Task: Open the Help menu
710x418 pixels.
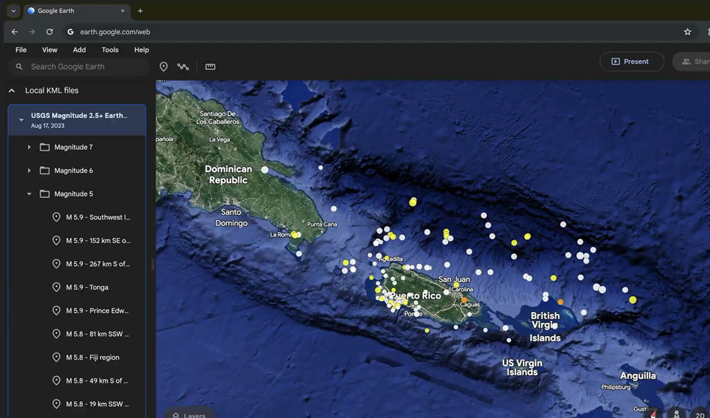Action: click(142, 50)
